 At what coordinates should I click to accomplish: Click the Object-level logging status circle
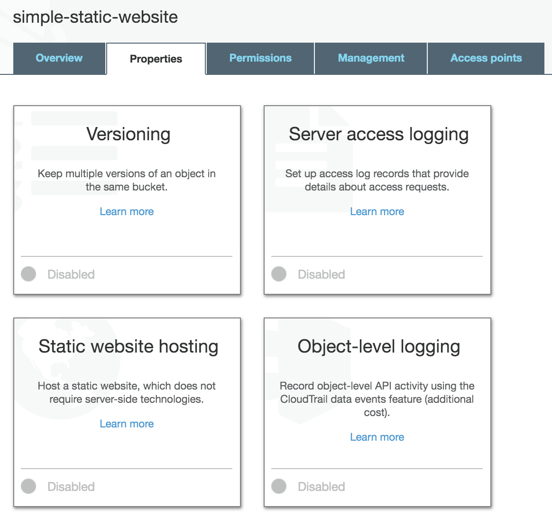(279, 486)
